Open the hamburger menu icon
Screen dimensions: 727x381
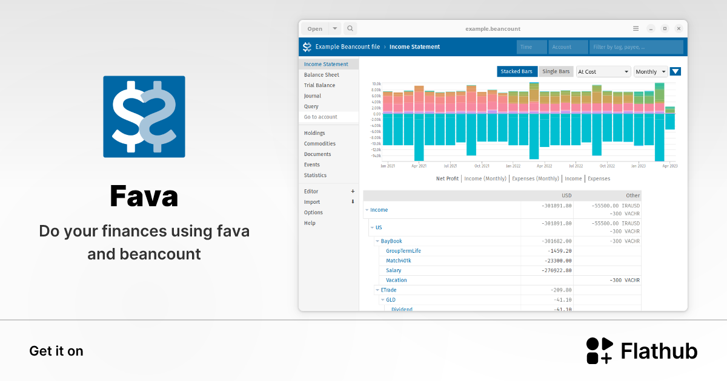tap(636, 28)
